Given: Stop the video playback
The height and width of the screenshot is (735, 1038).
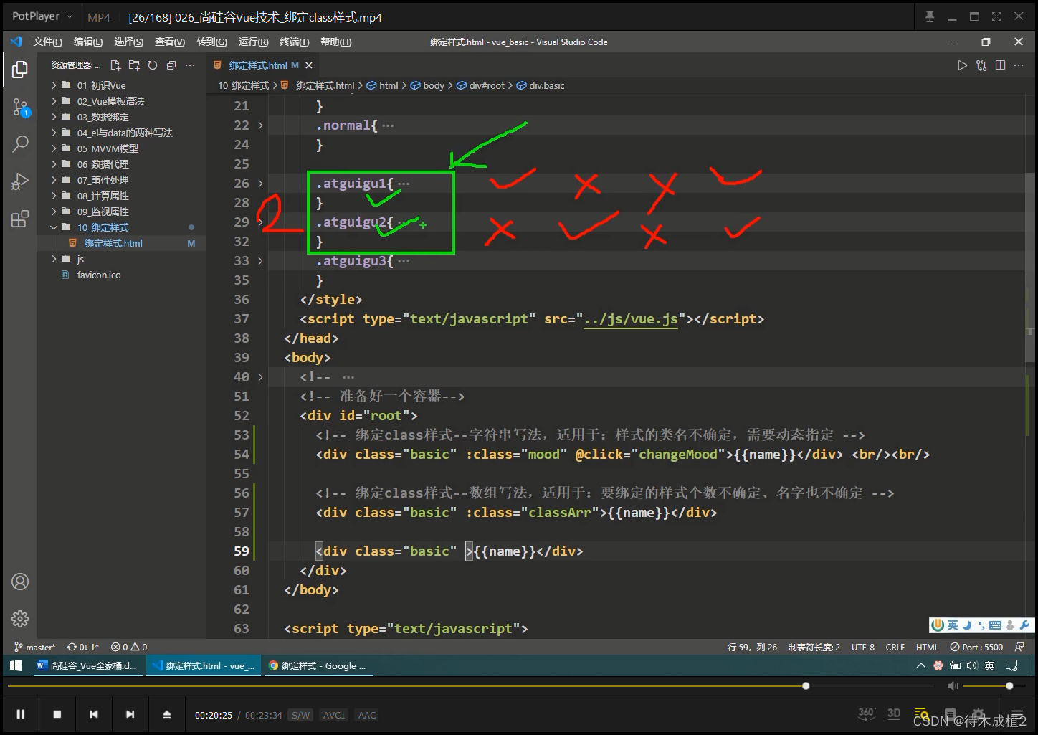Looking at the screenshot, I should click(x=57, y=714).
